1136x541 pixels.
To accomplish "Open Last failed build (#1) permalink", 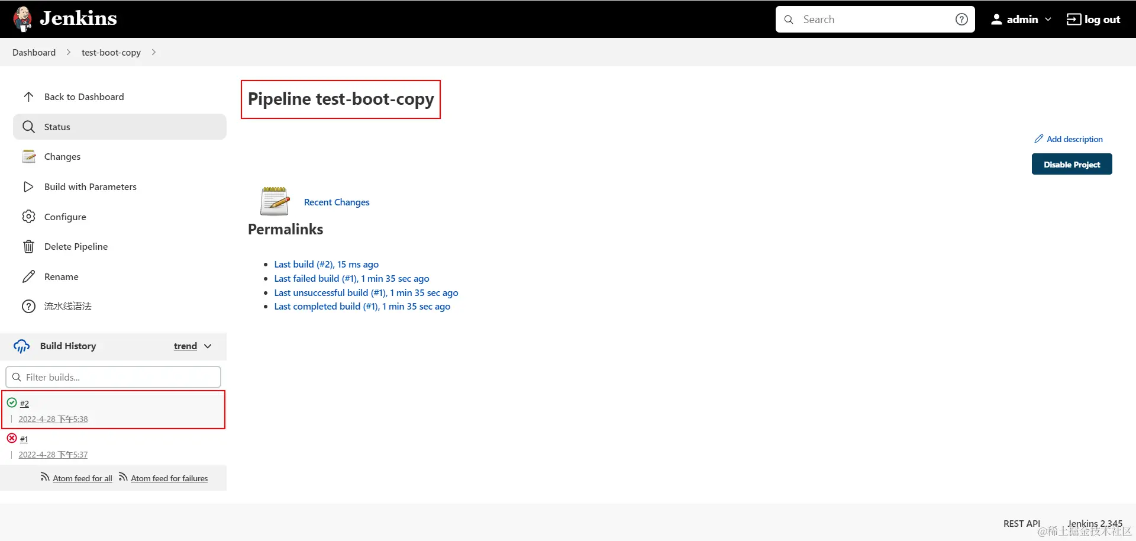I will click(x=351, y=278).
